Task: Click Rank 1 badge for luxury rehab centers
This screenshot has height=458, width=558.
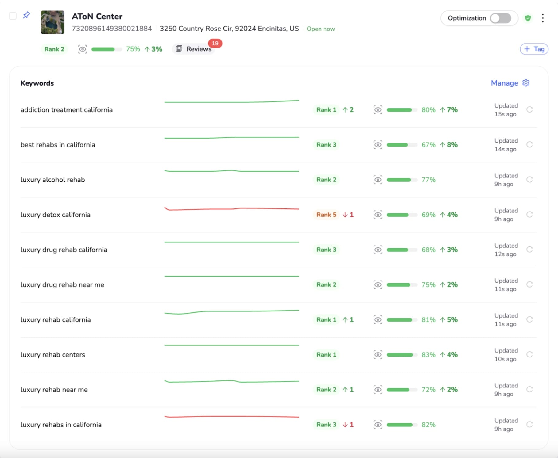Action: click(326, 354)
